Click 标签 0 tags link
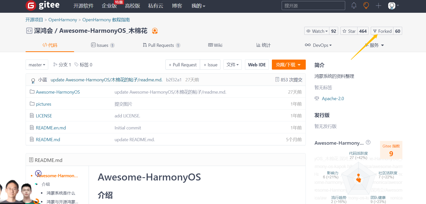This screenshot has height=204, width=426. click(83, 65)
